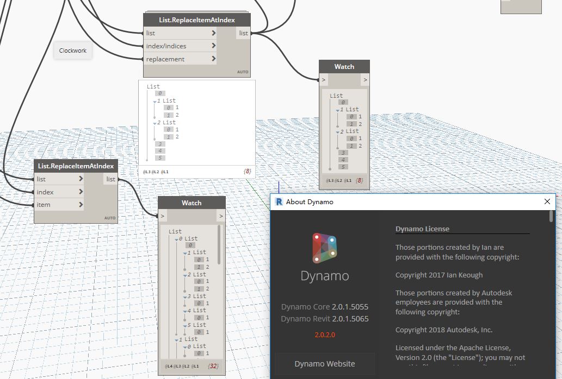Click the Revit icon in the About Dynamo title bar
Viewport: 562px width, 379px height.
(x=279, y=201)
